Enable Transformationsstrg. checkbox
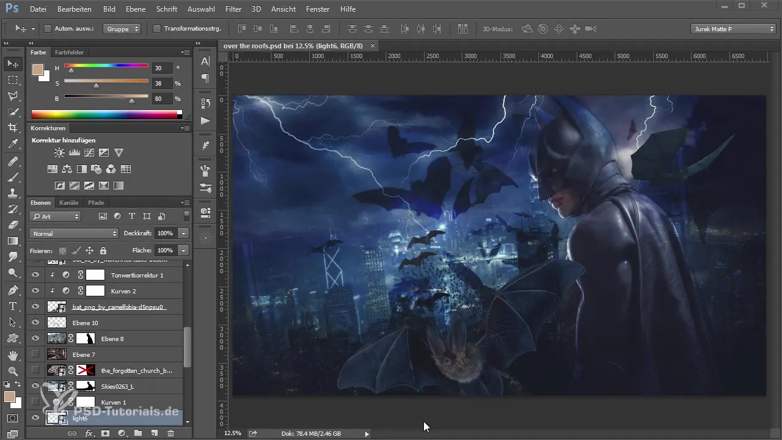 coord(157,29)
